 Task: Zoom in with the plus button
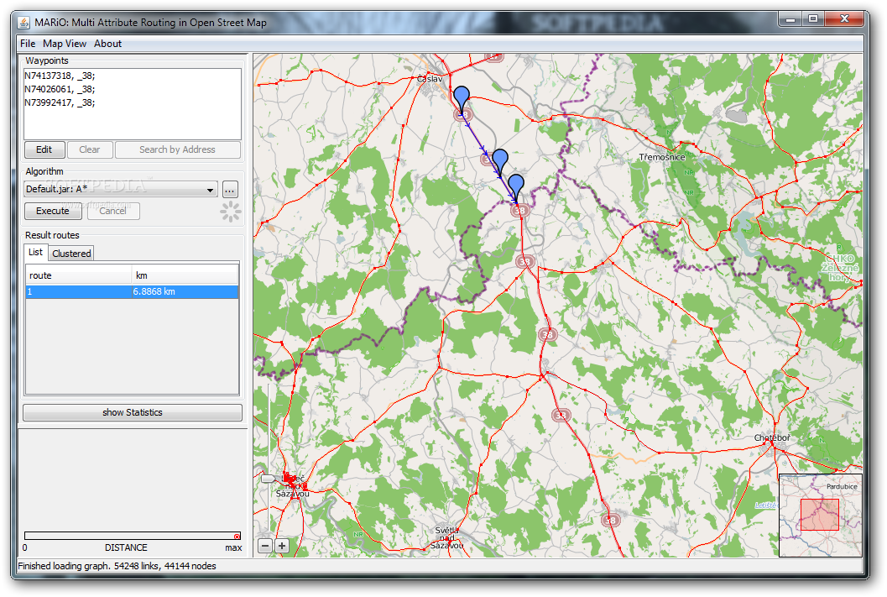tap(282, 546)
